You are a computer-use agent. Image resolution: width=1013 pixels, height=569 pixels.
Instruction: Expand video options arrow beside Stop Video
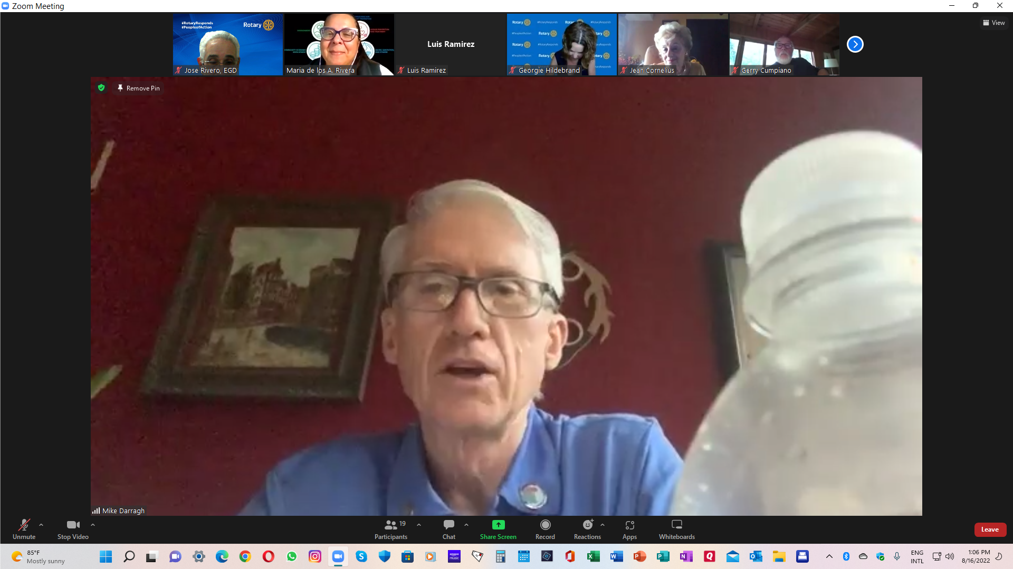pos(93,525)
